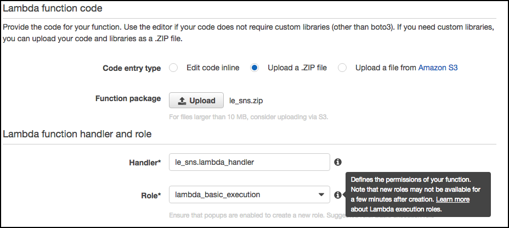Select the 'Edit code inline' radio button

tap(173, 68)
